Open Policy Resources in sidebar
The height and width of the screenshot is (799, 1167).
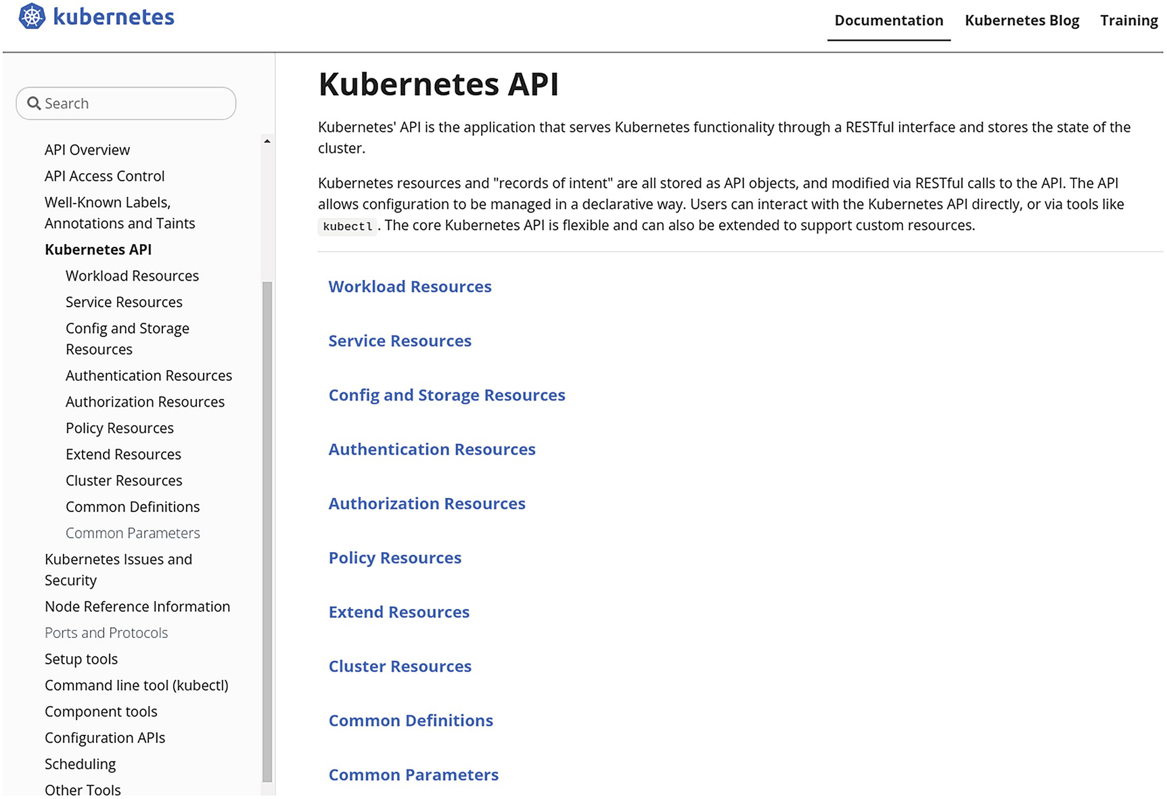click(120, 428)
